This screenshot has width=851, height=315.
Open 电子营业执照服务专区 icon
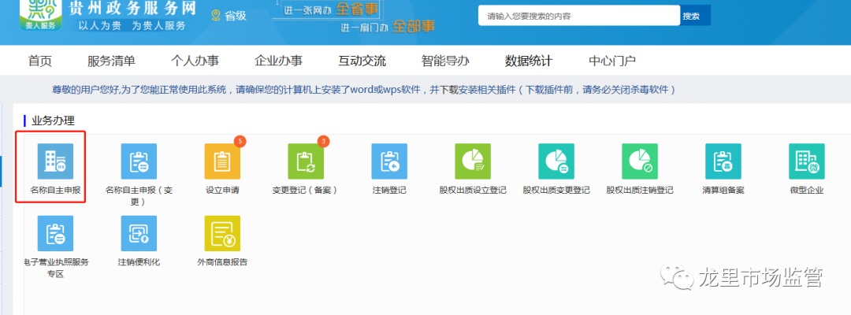pos(55,234)
